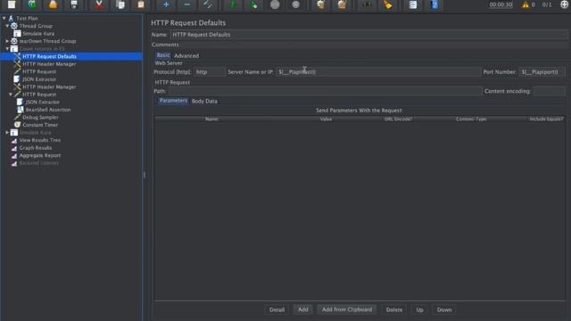The width and height of the screenshot is (571, 321).
Task: Click the Path input field
Action: 325,91
